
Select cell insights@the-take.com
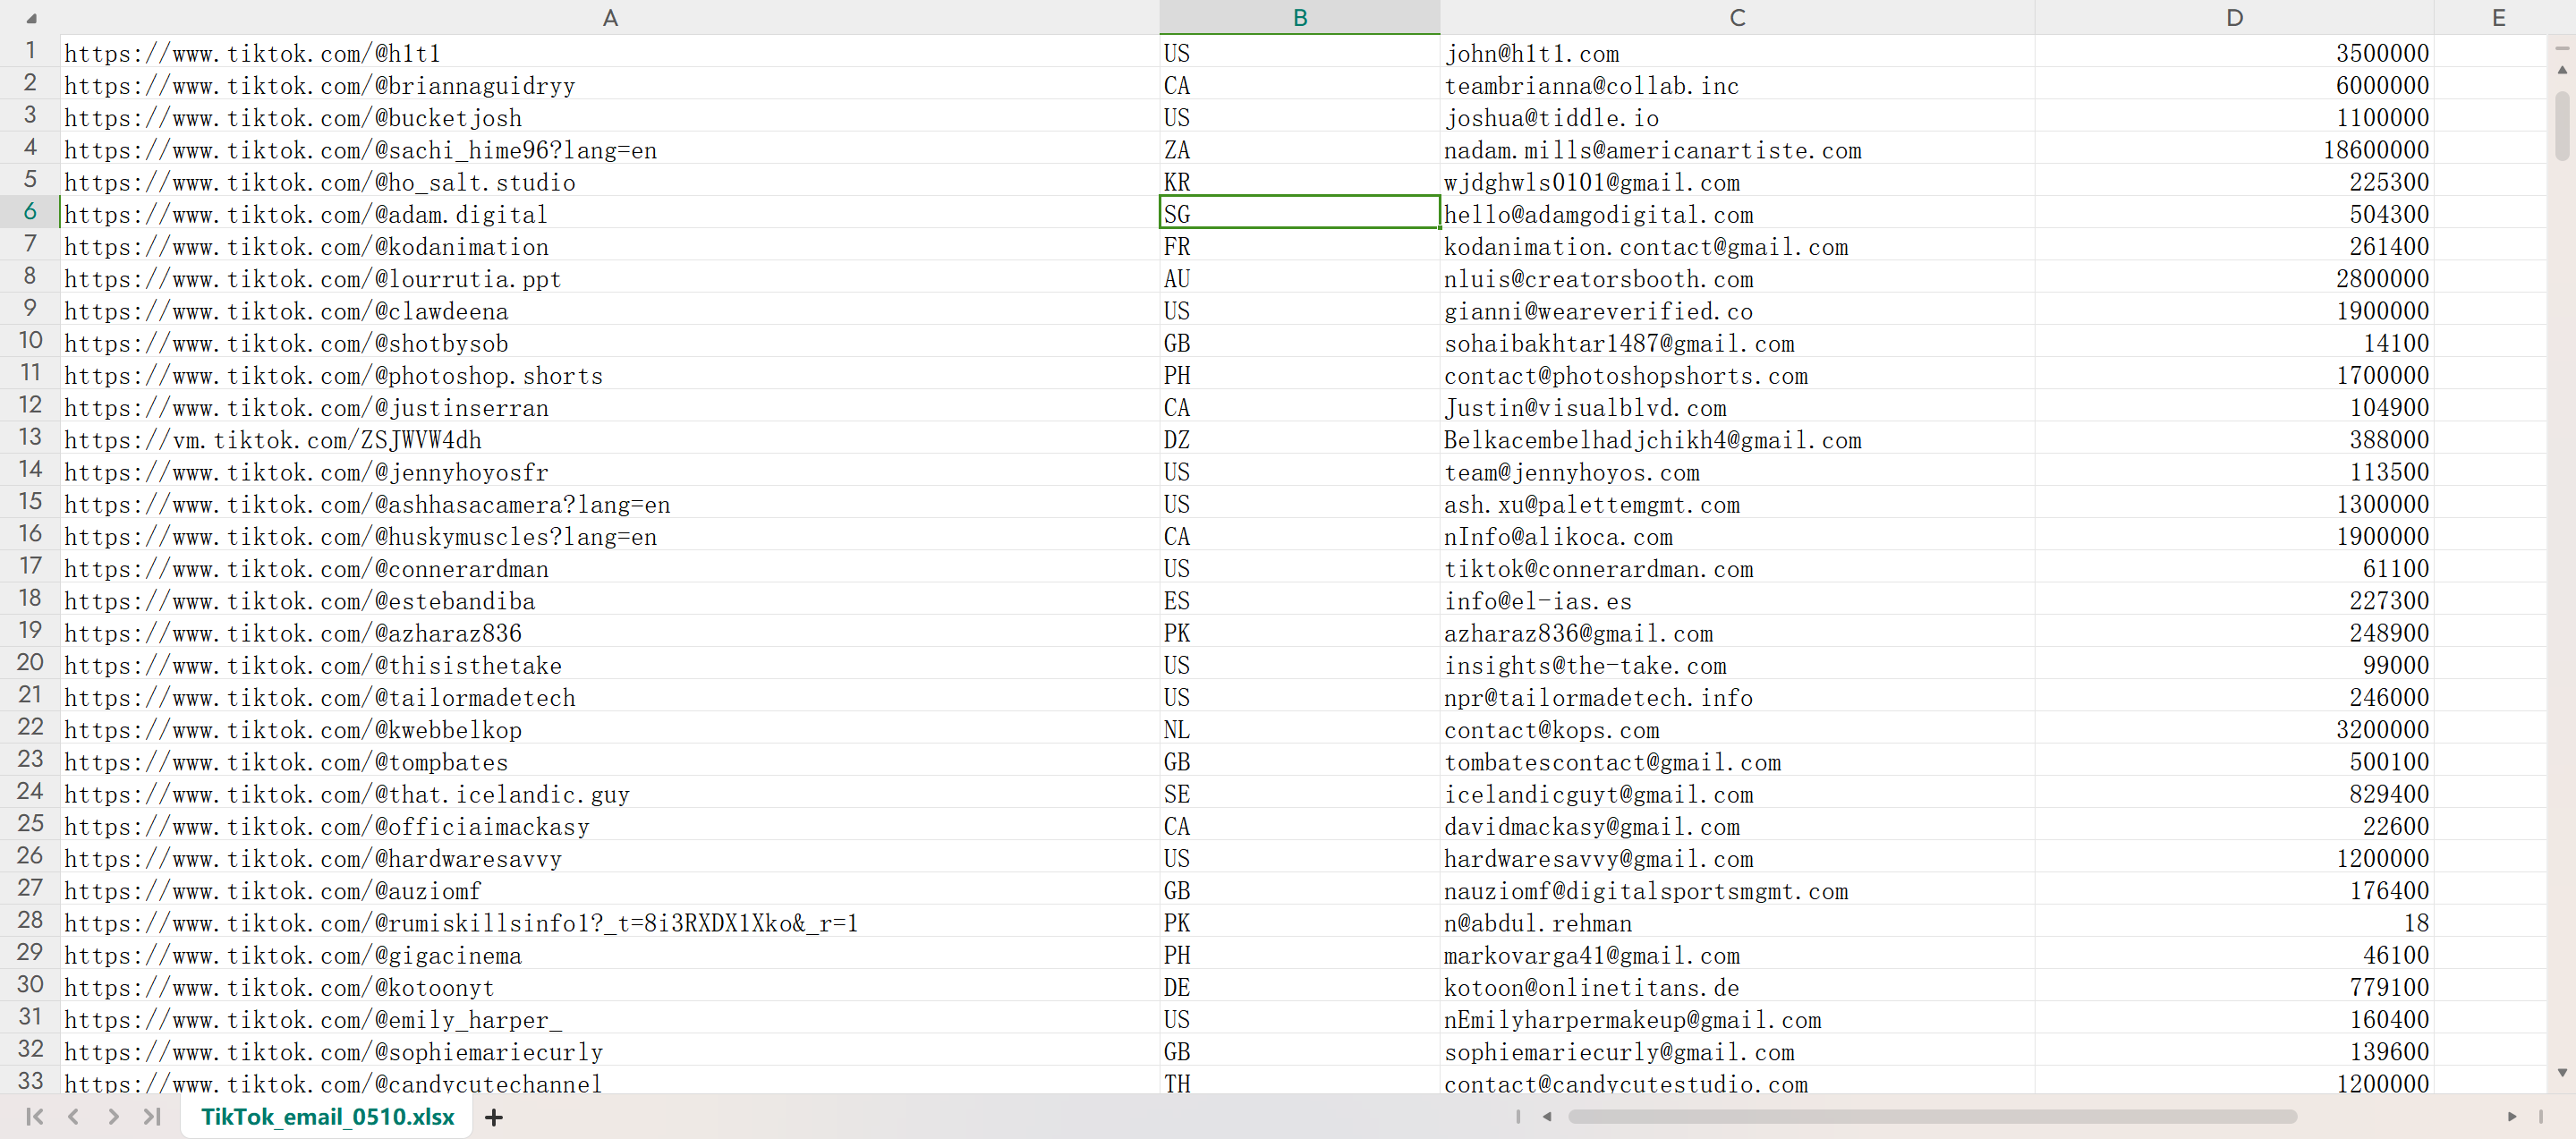click(x=1737, y=664)
